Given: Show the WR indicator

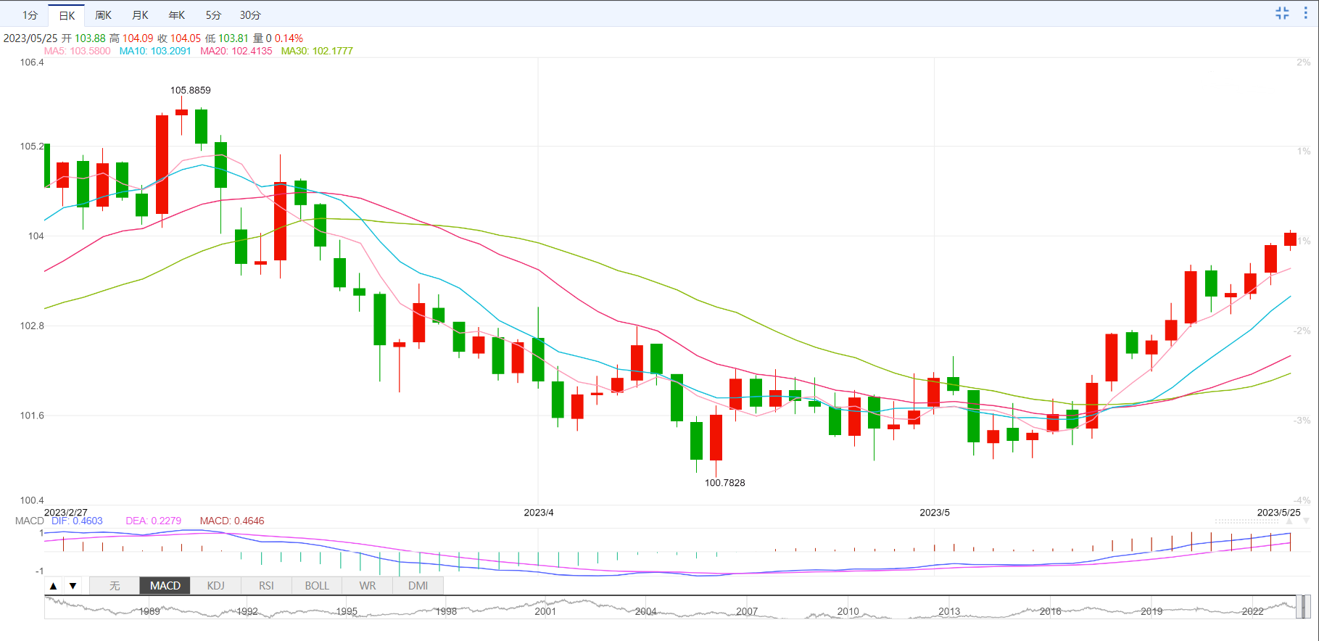Looking at the screenshot, I should coord(368,586).
